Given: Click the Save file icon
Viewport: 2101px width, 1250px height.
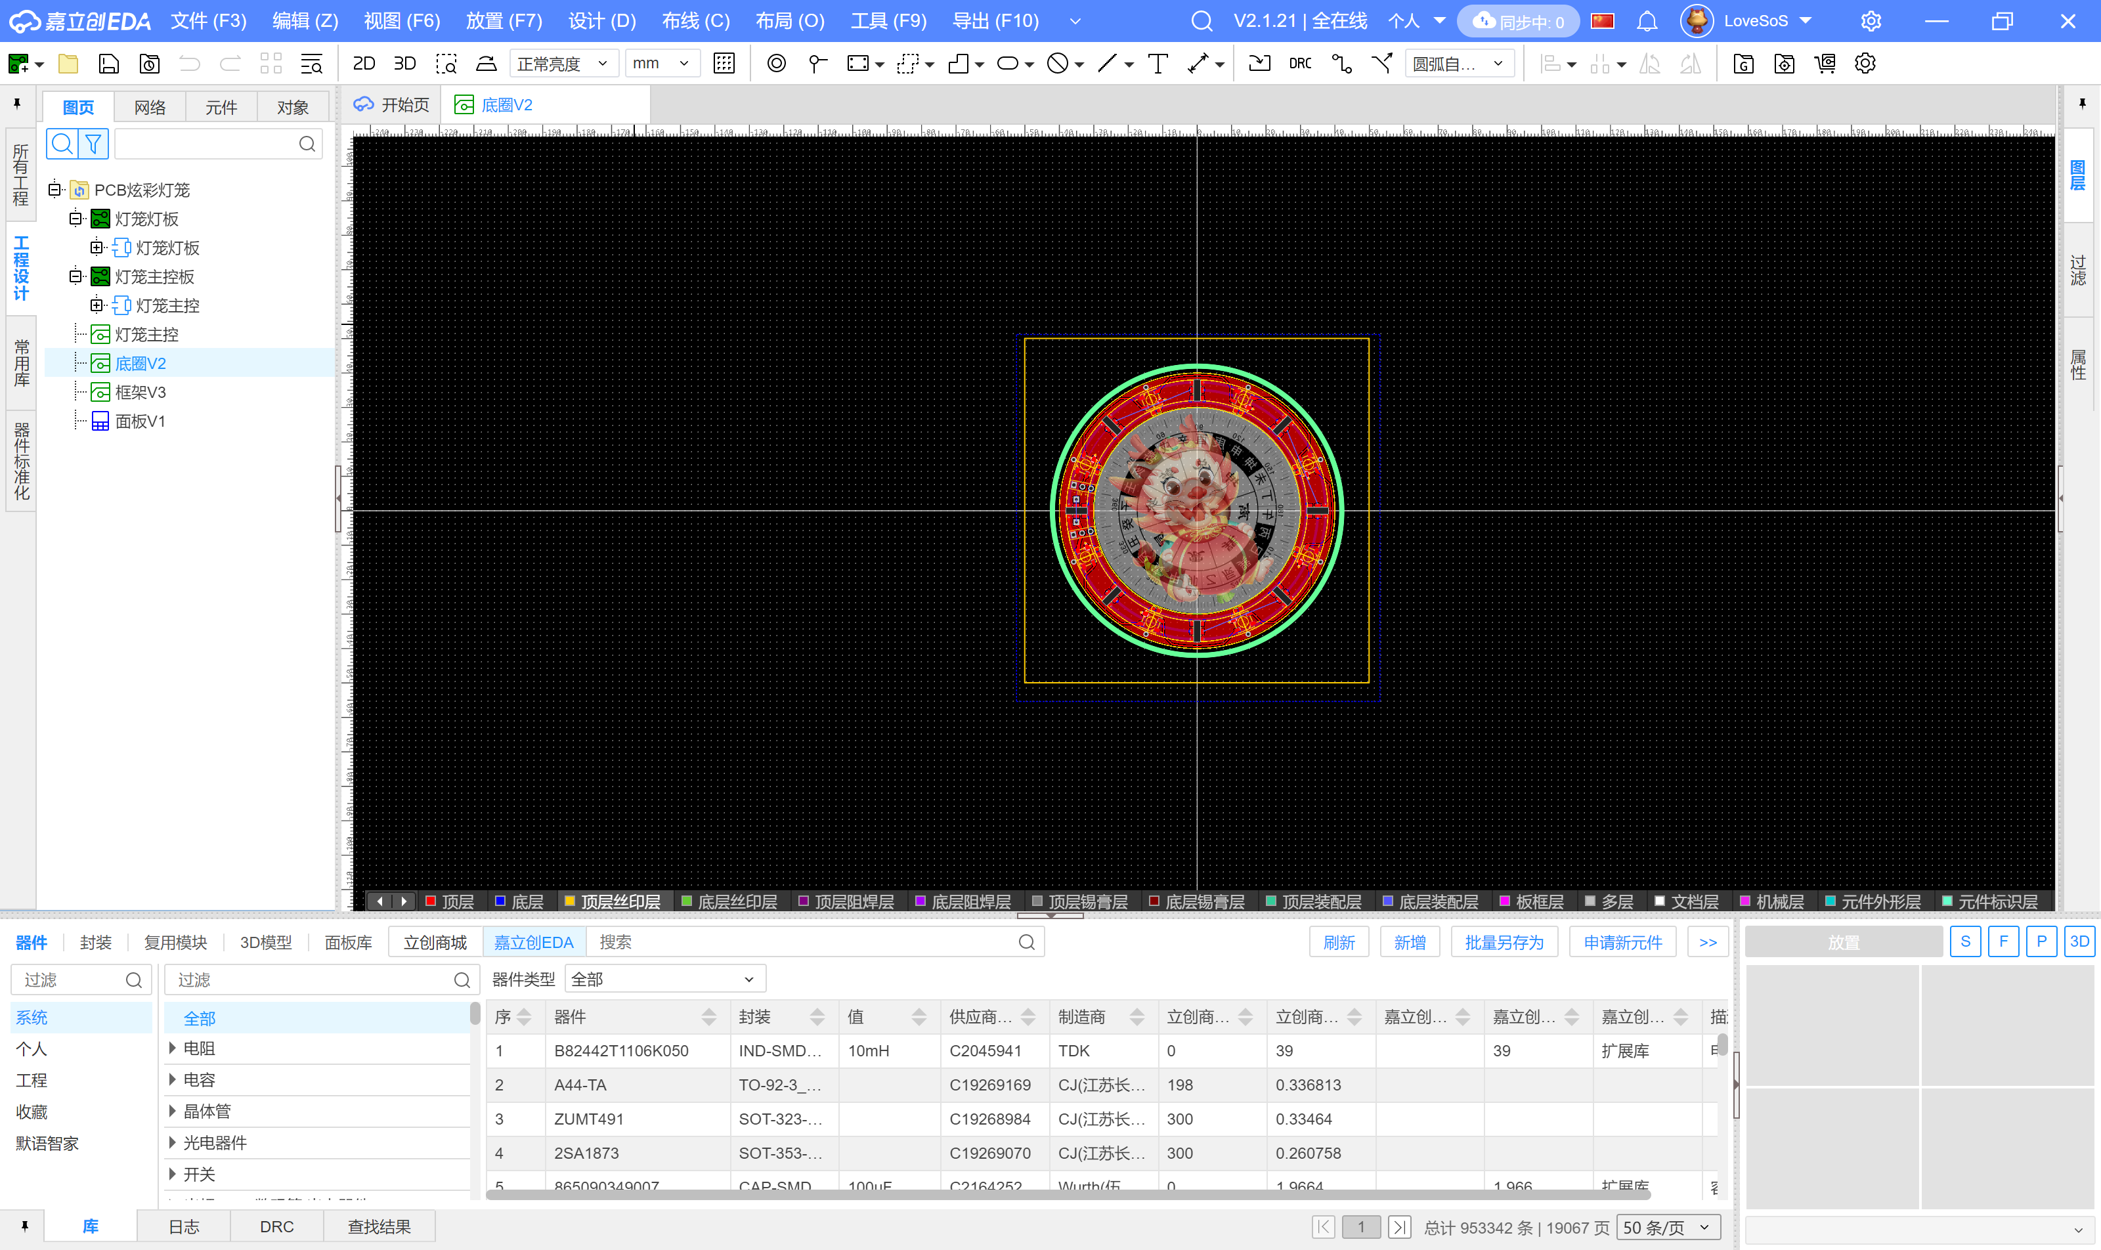Looking at the screenshot, I should [109, 63].
